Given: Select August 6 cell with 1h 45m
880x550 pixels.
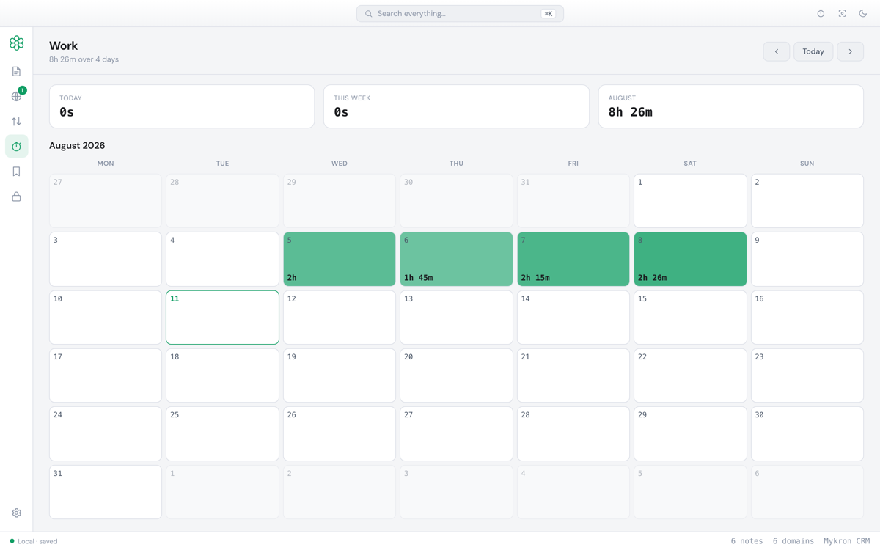Looking at the screenshot, I should point(456,259).
